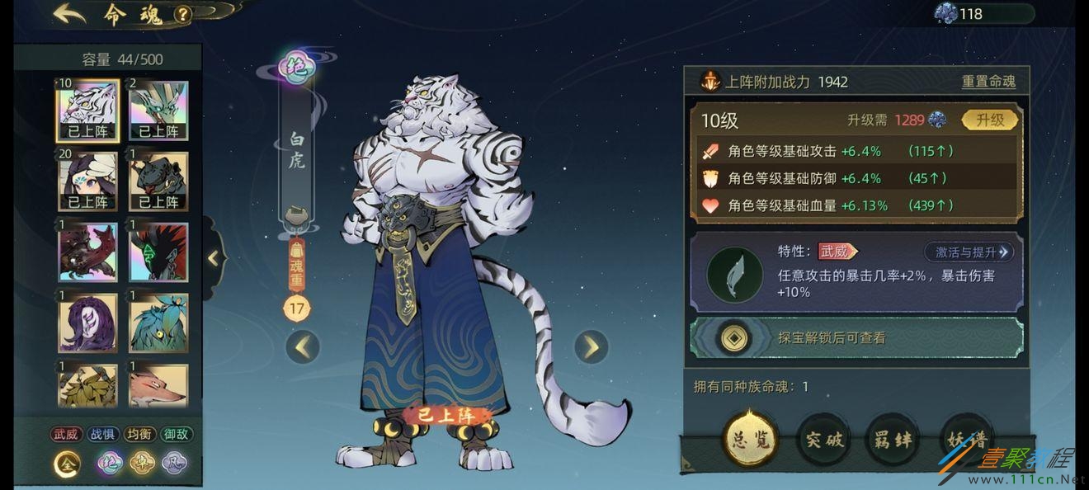
Task: Collapse the soul list side panel arrow
Action: click(x=212, y=258)
